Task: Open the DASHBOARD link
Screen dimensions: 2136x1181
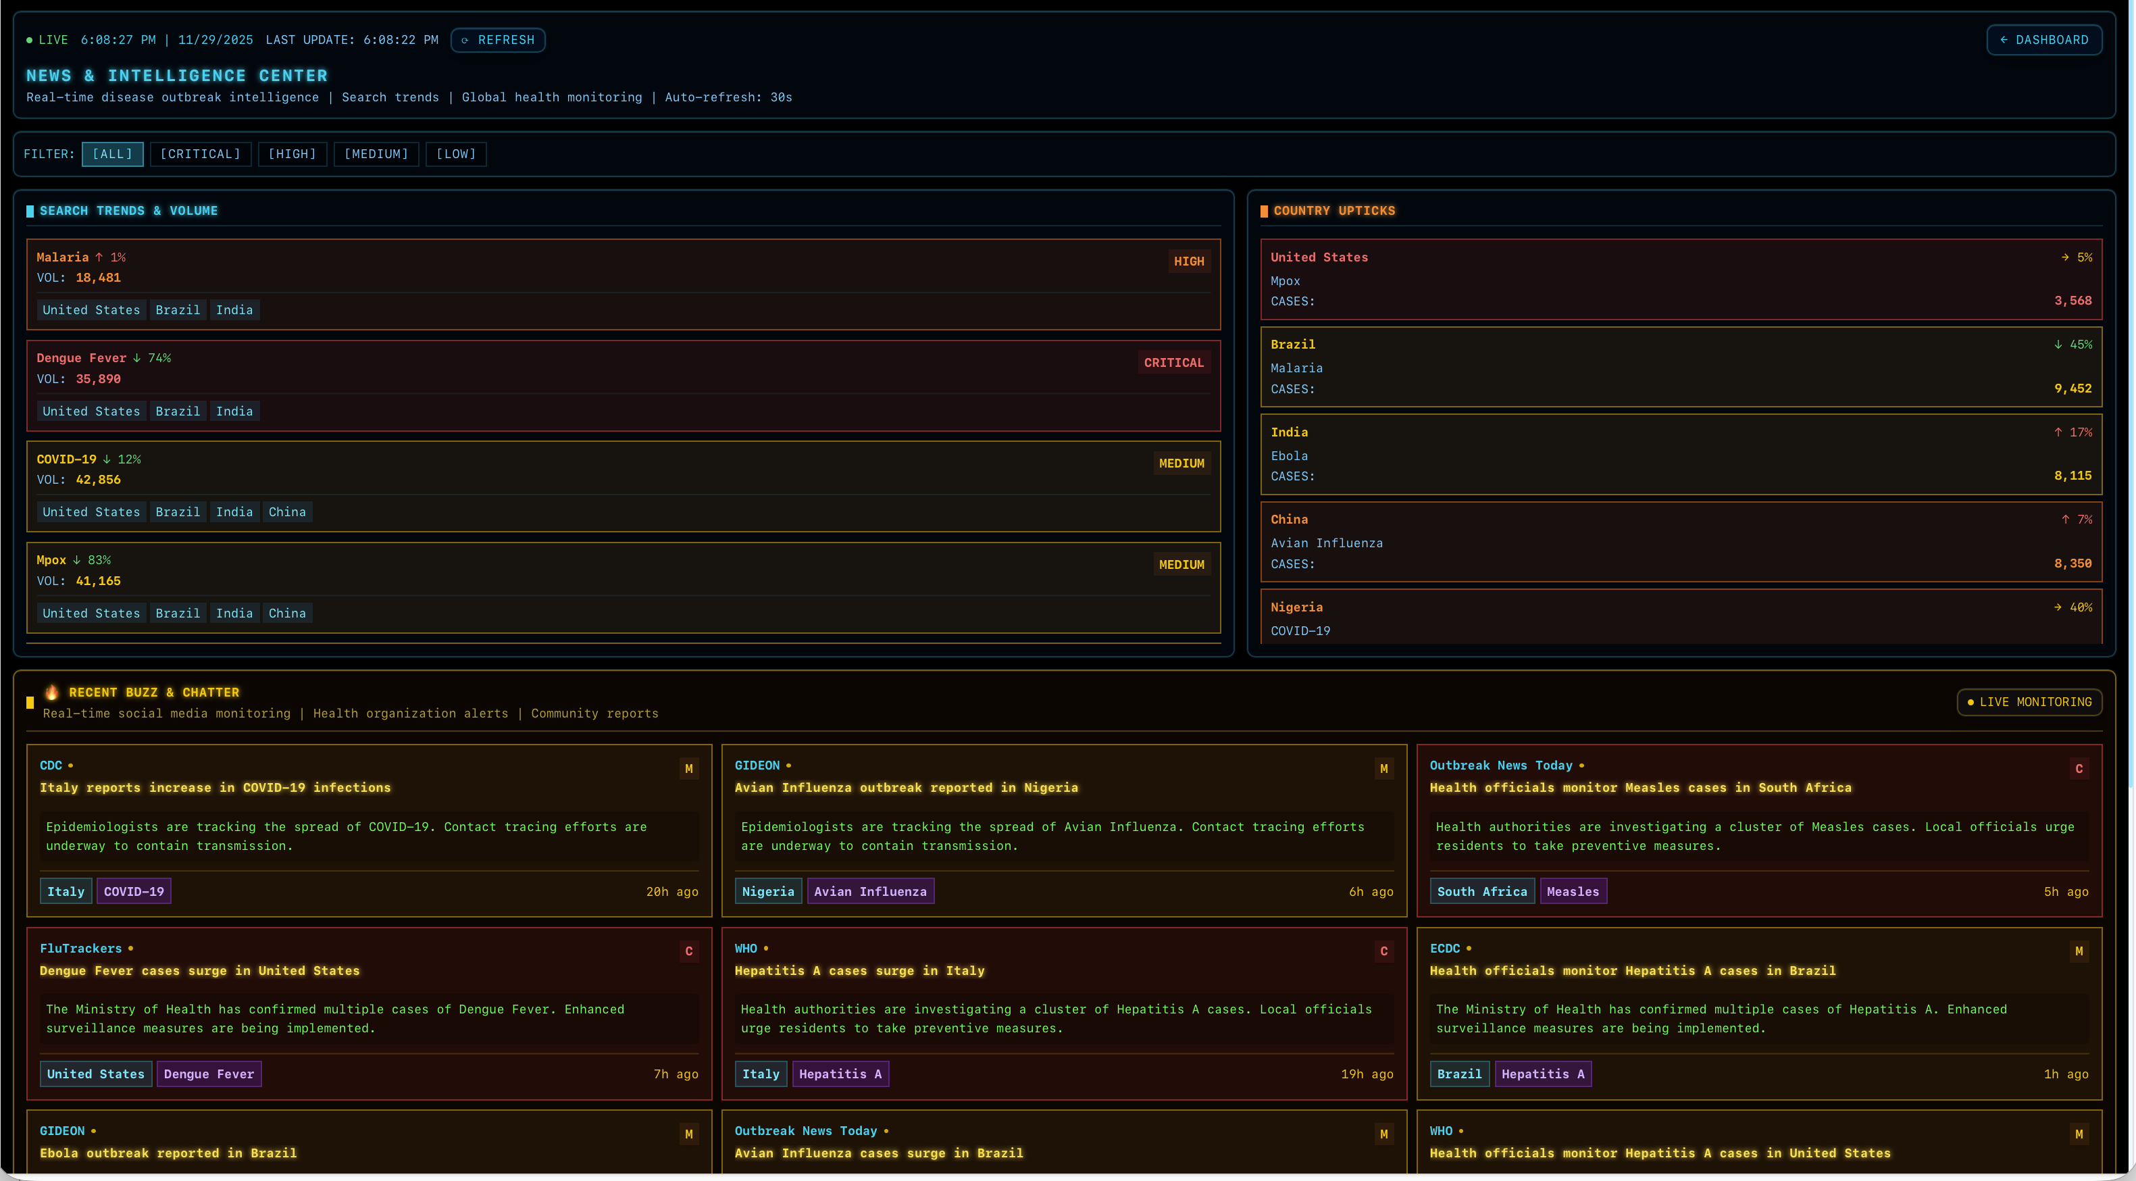Action: (2043, 40)
